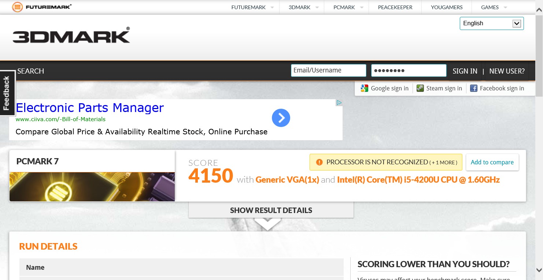This screenshot has height=280, width=543.
Task: Open the Feedback side tab
Action: pos(7,93)
